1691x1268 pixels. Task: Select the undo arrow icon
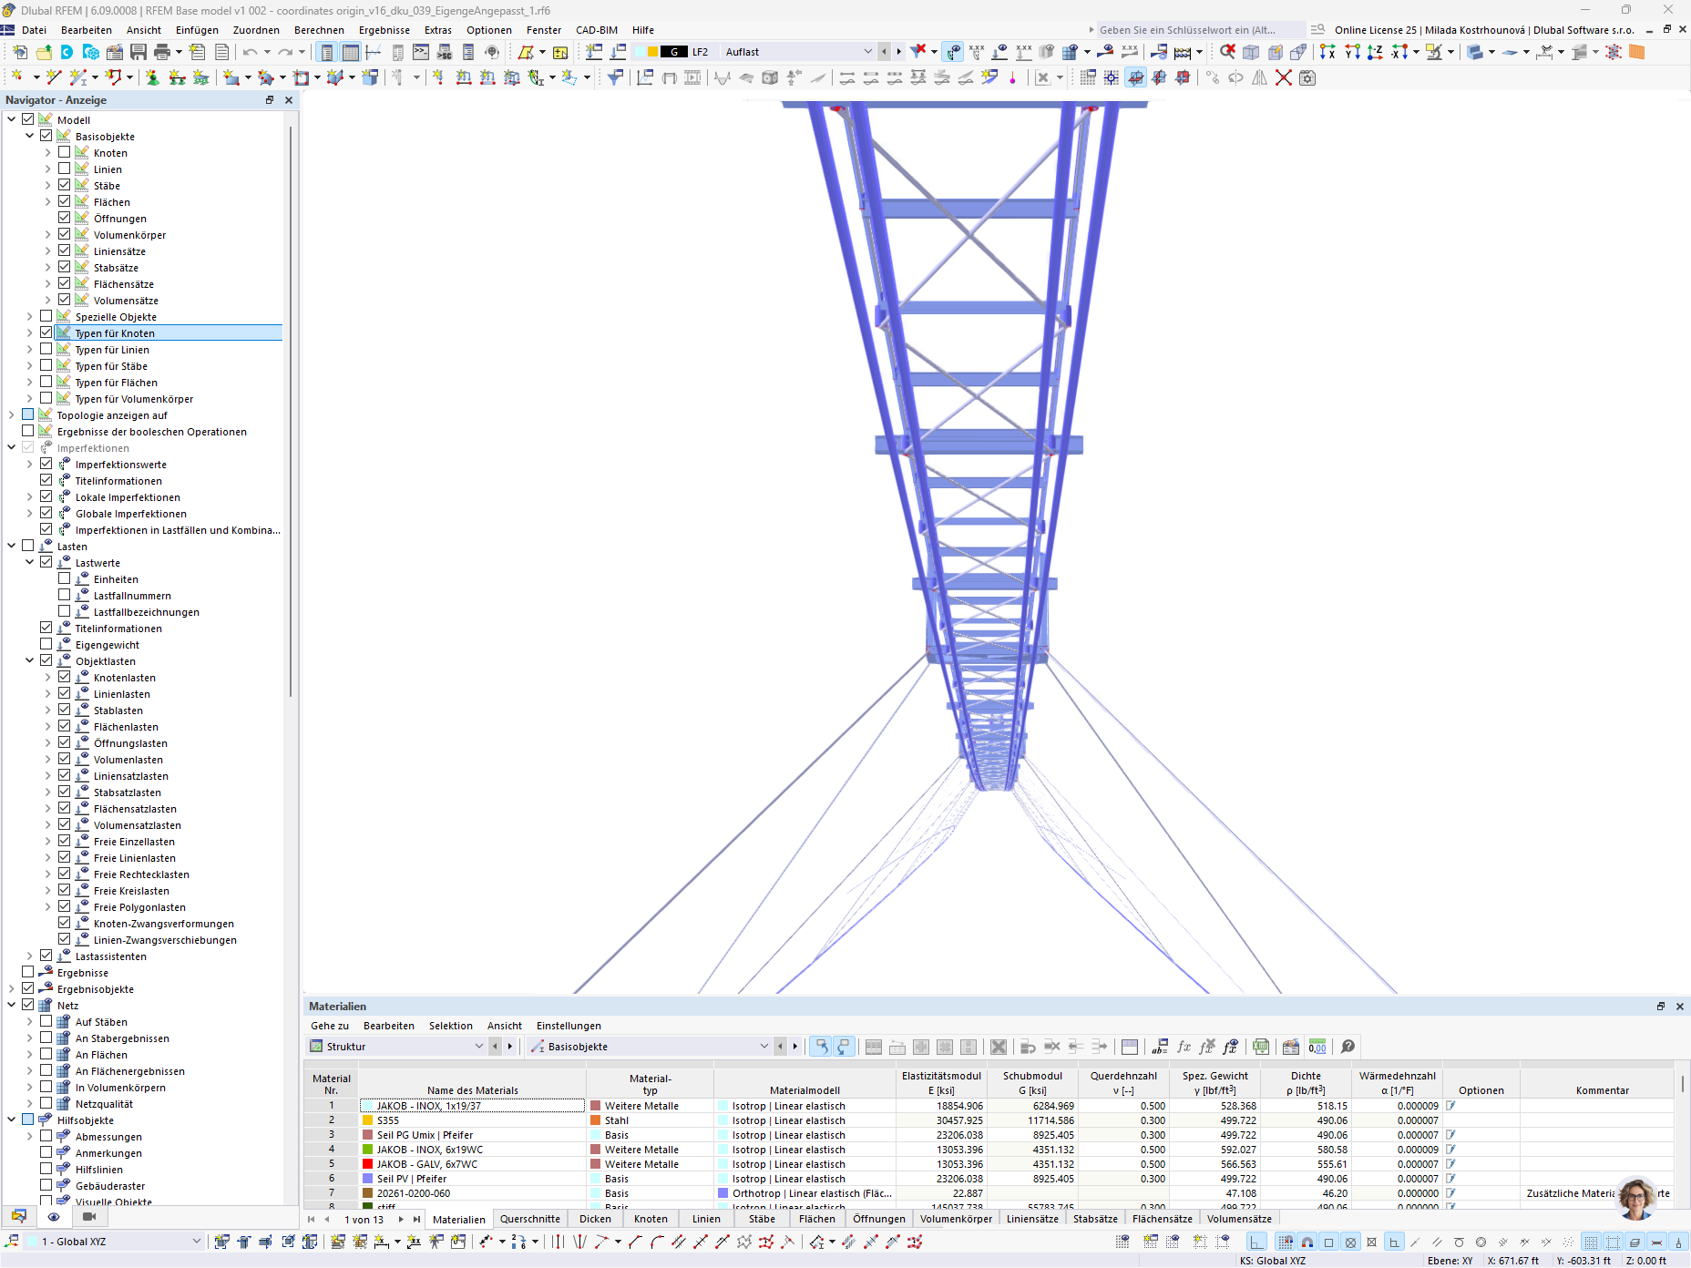click(248, 52)
